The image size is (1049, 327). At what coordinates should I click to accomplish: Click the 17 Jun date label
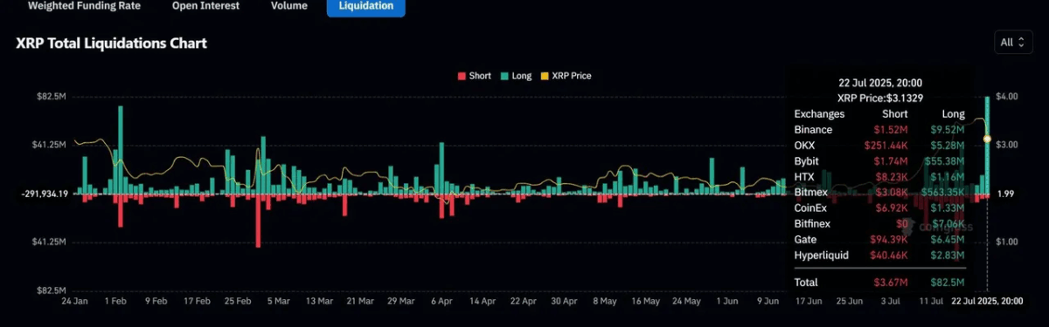(809, 301)
